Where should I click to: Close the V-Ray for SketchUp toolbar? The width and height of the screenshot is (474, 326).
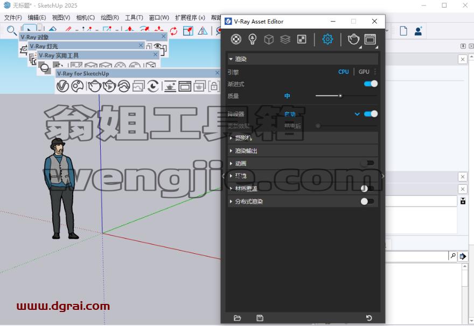pyautogui.click(x=217, y=73)
